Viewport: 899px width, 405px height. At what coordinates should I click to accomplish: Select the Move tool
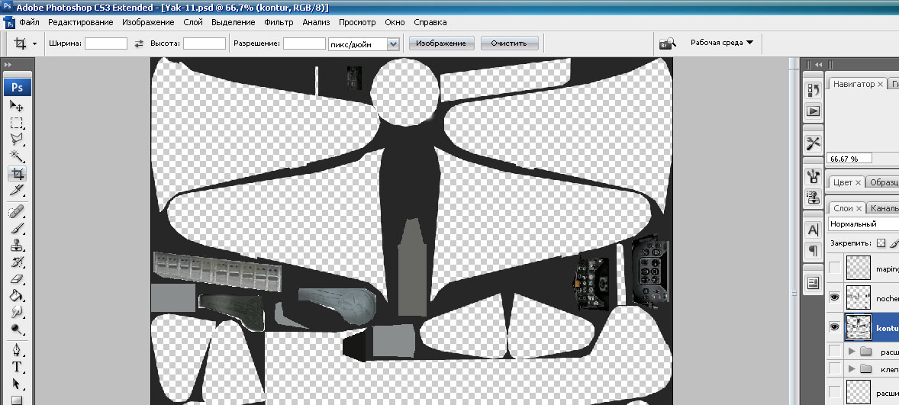pos(16,106)
